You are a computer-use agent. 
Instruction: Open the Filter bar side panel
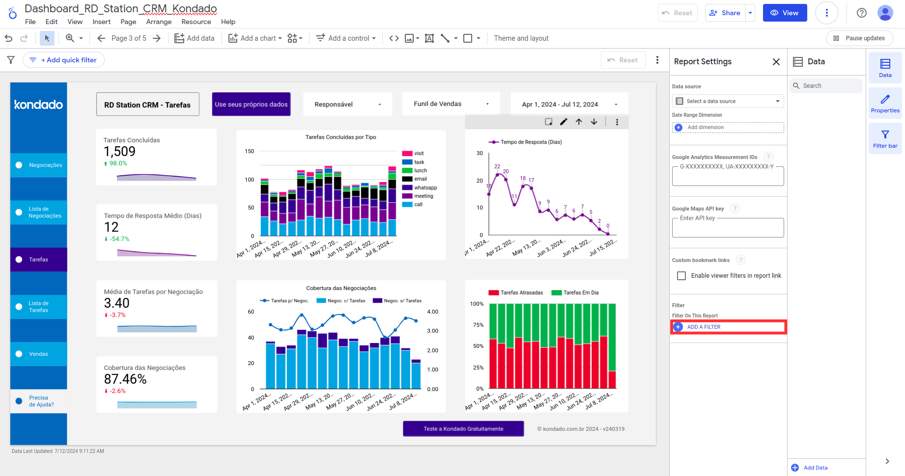click(x=885, y=138)
